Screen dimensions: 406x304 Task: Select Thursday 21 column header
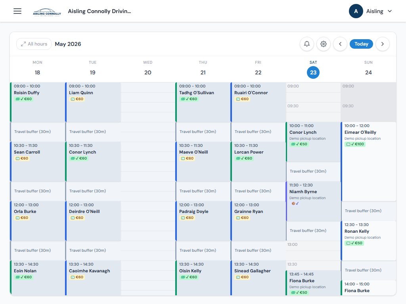203,69
